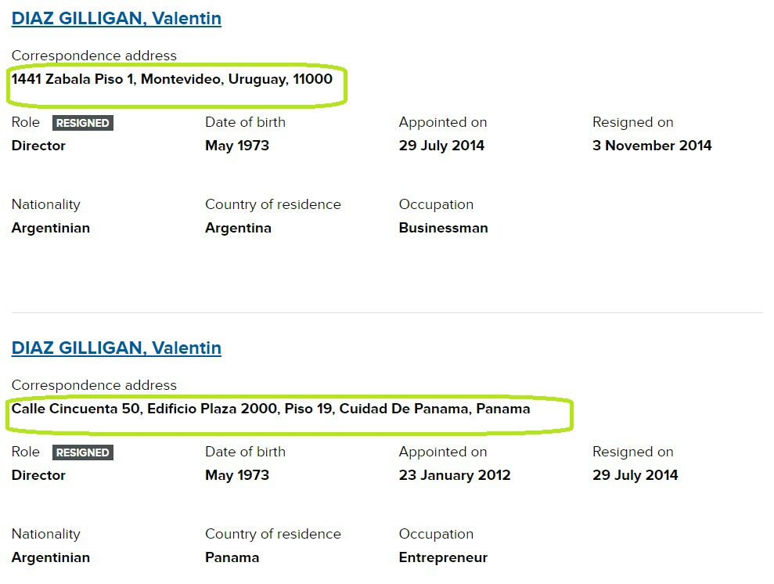This screenshot has width=774, height=584.
Task: Click the Argentinian nationality under Businessman entry
Action: click(x=51, y=228)
